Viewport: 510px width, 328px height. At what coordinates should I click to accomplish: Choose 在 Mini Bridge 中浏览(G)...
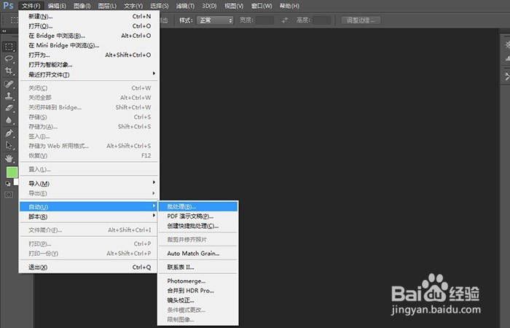click(89, 45)
